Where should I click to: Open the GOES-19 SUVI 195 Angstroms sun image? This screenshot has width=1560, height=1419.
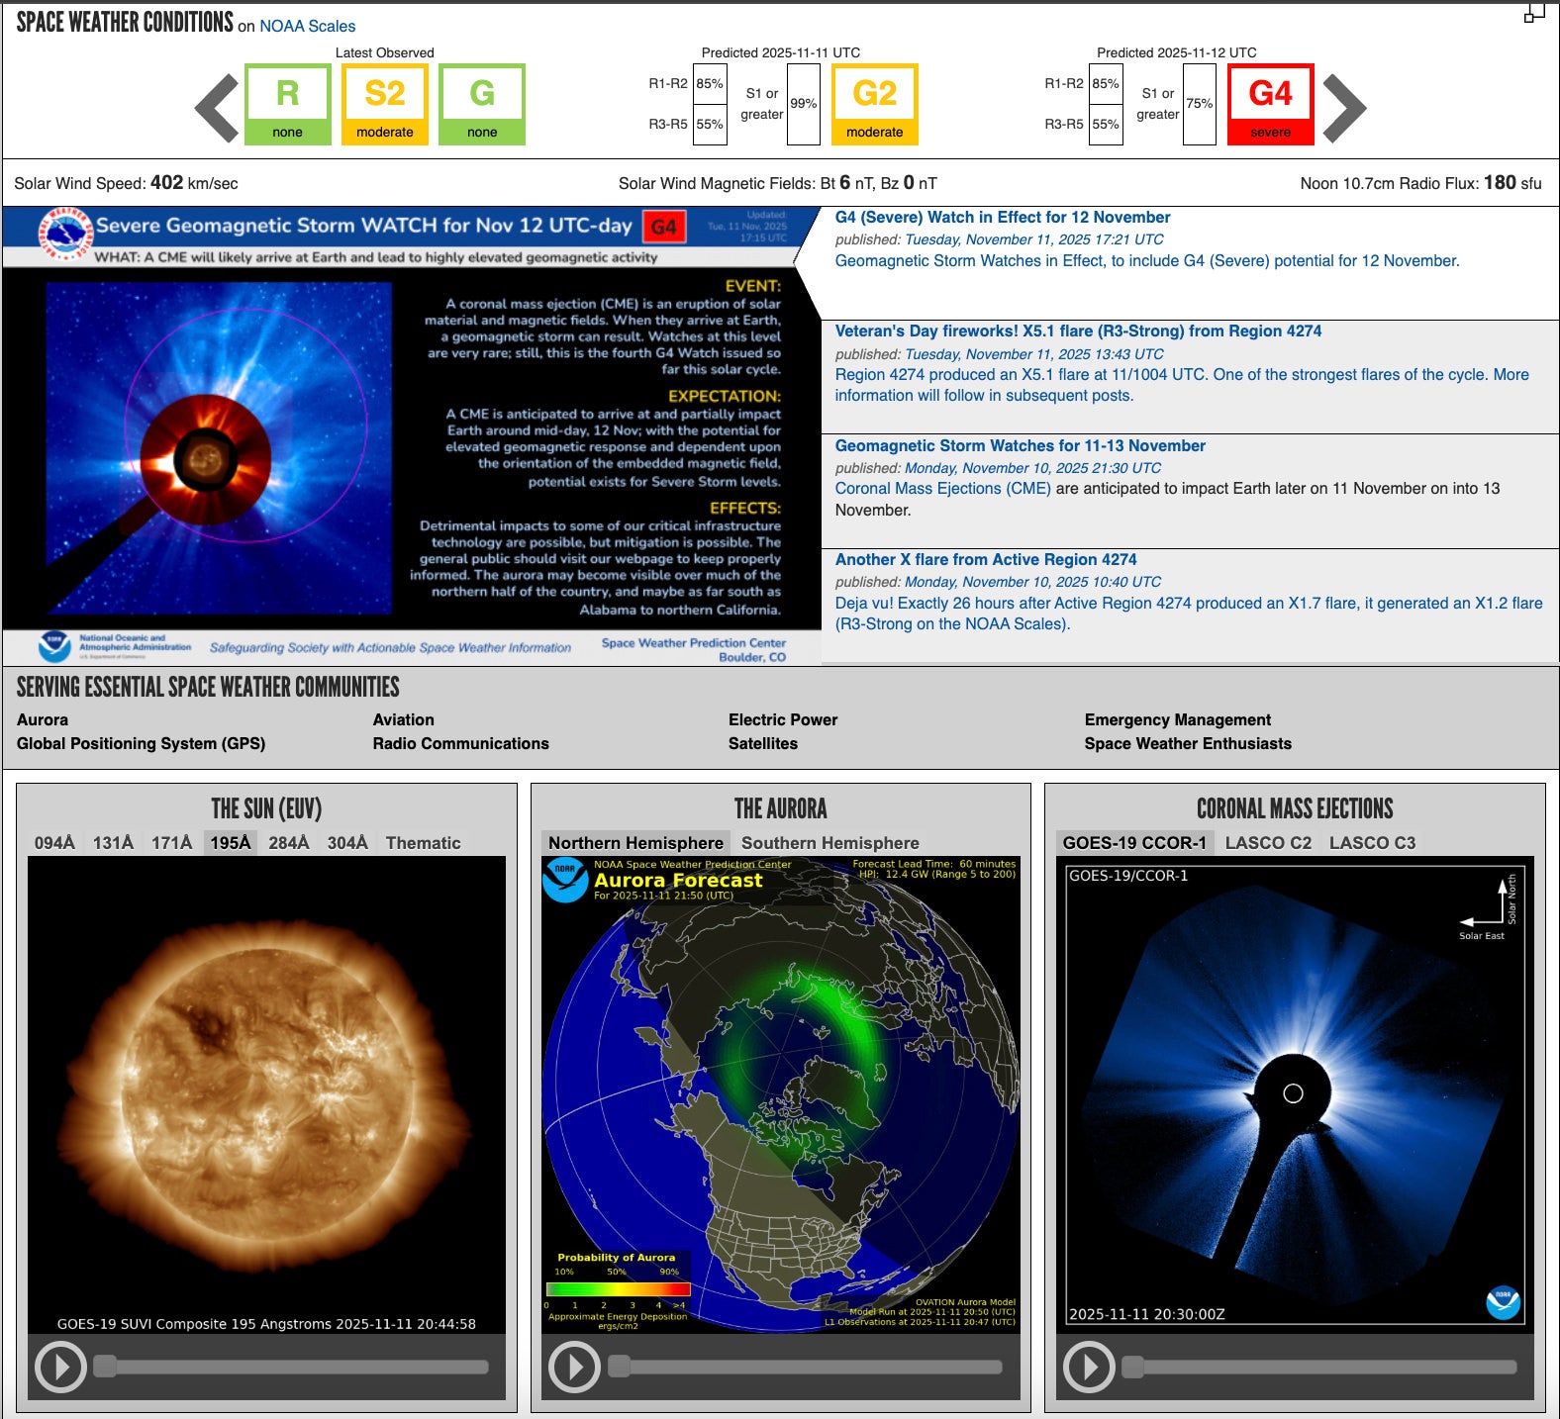(266, 1094)
